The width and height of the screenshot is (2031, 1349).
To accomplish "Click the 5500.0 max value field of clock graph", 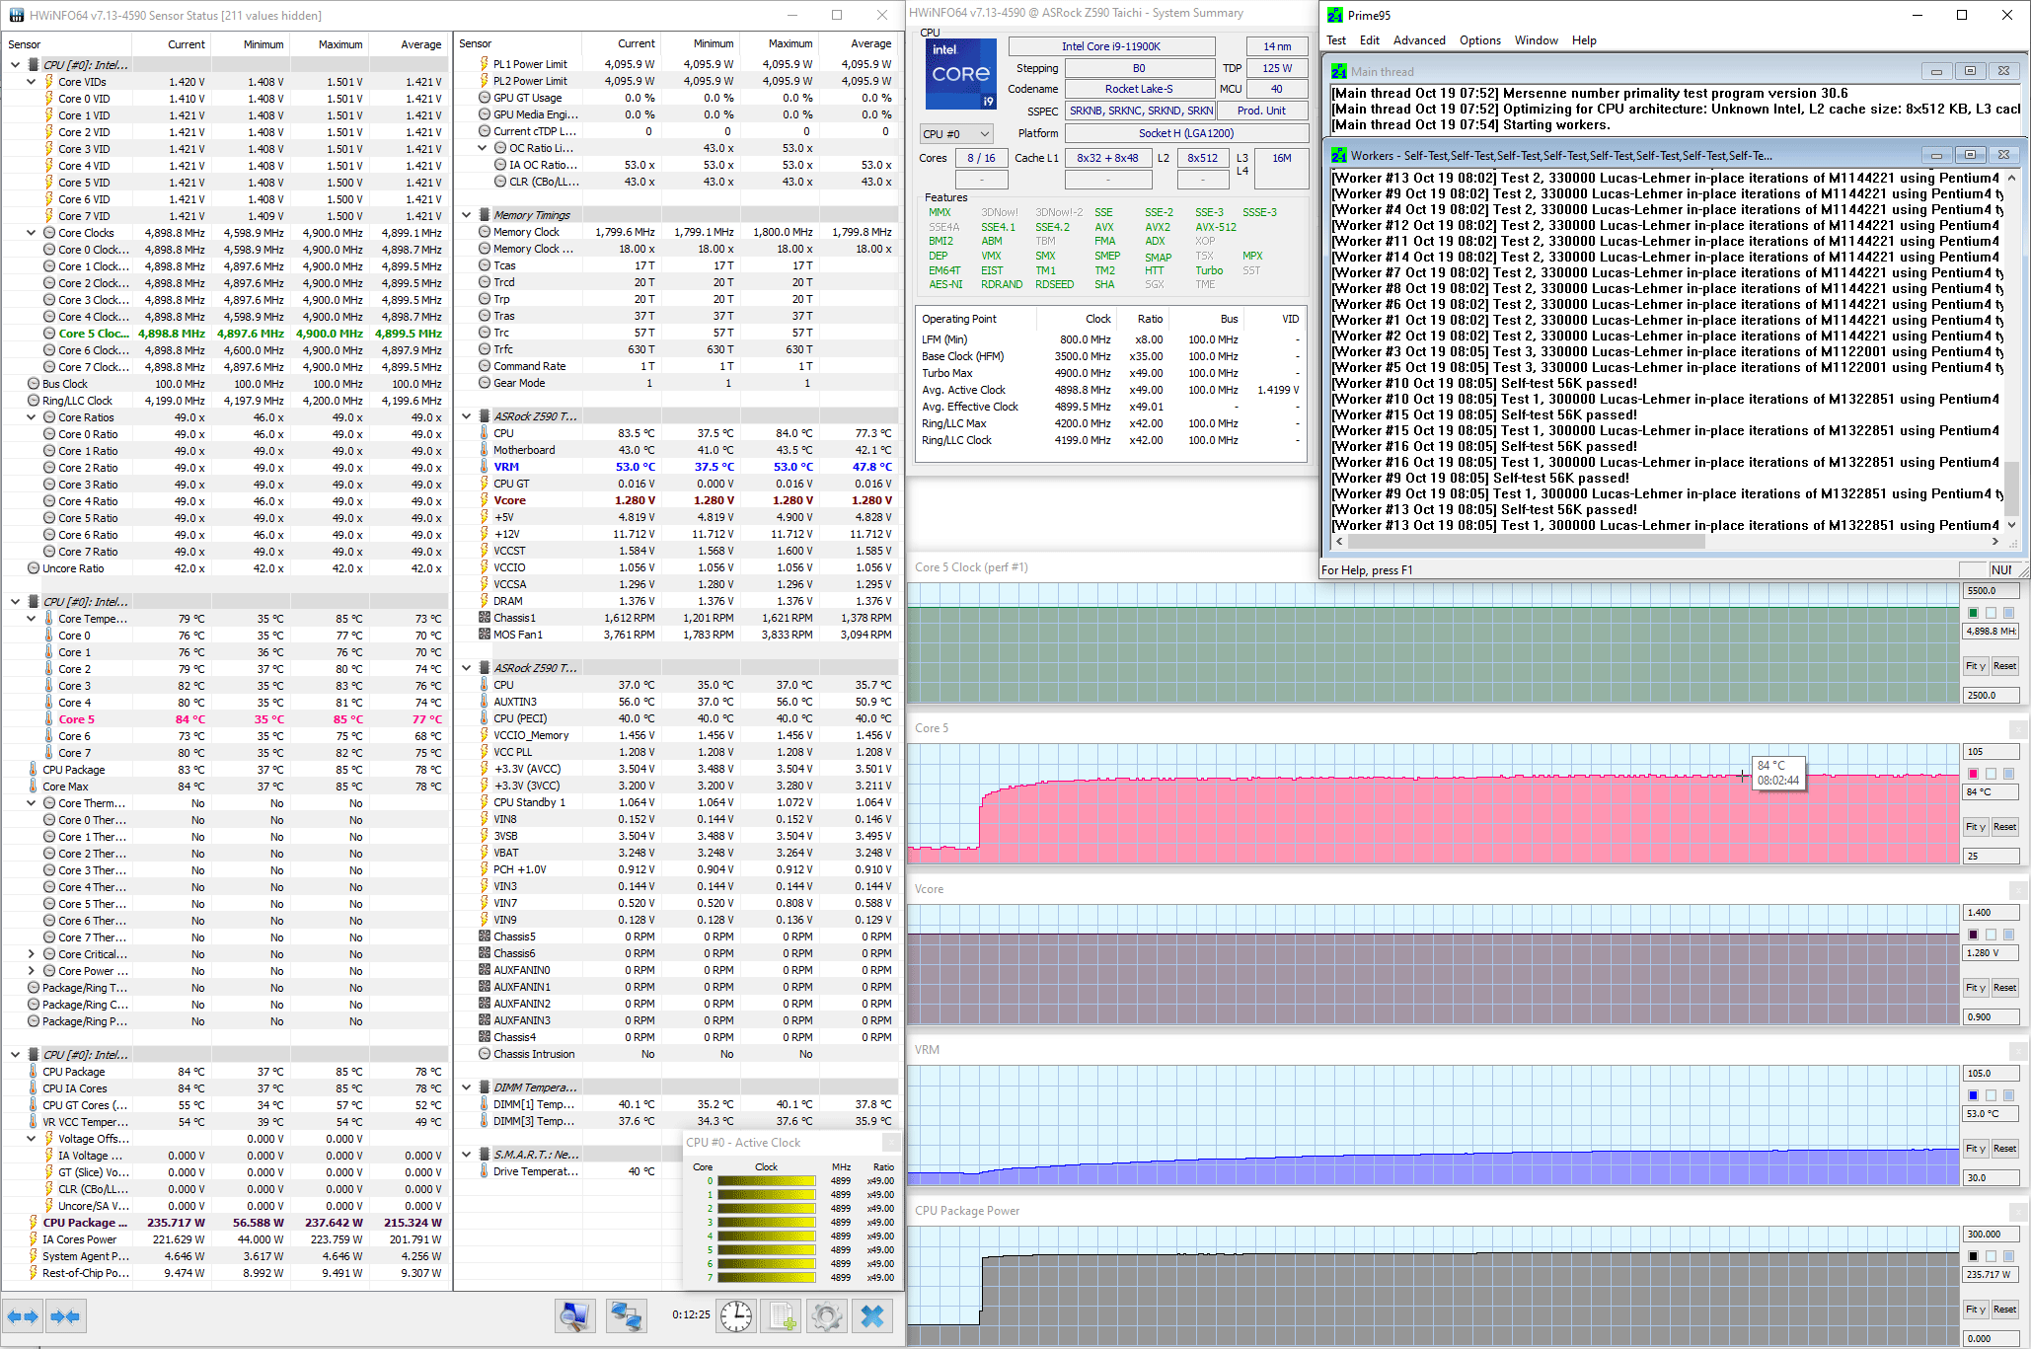I will coord(1990,591).
